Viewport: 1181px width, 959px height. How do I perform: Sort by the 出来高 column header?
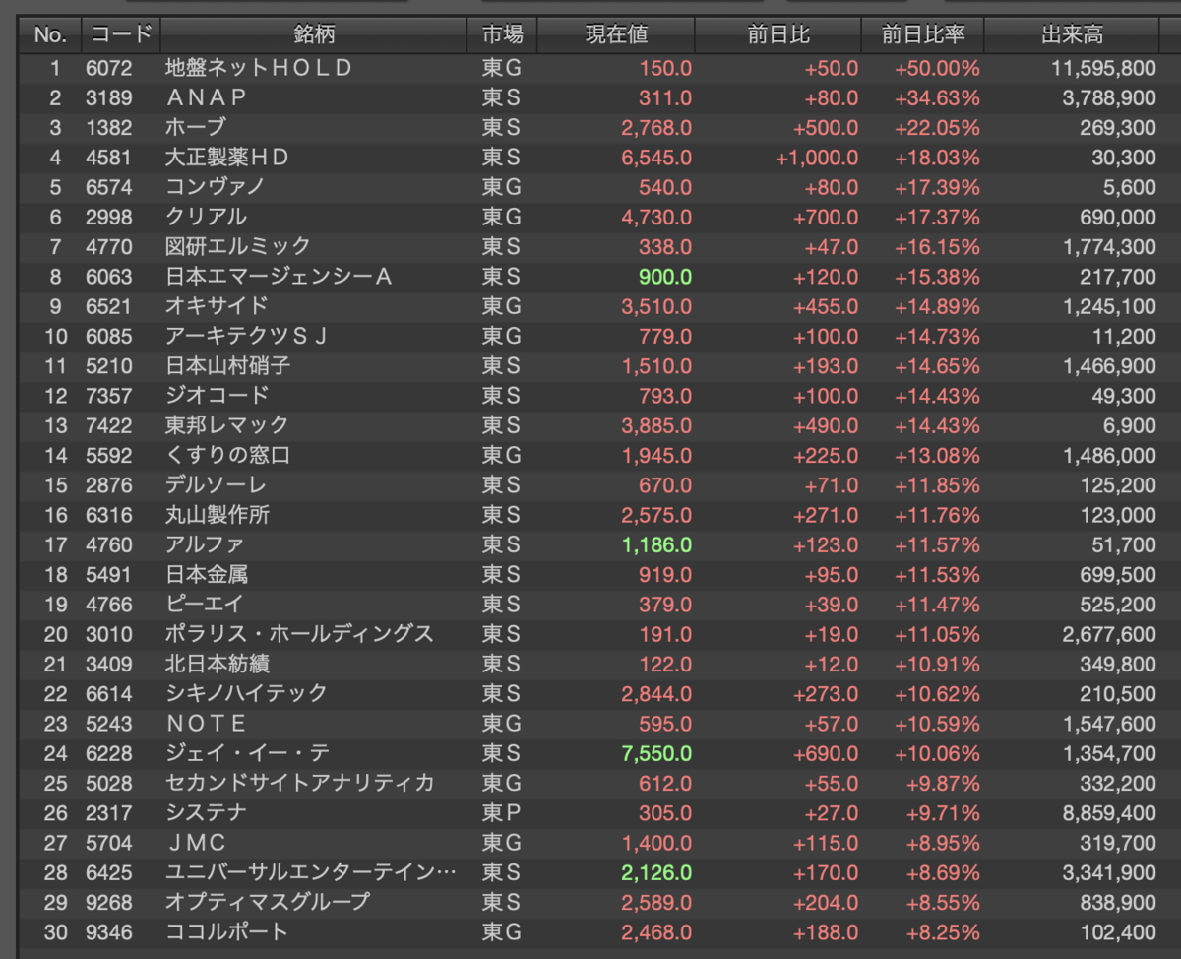[1073, 35]
